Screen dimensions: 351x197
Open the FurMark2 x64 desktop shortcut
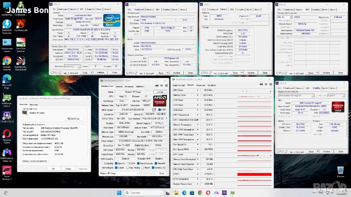pyautogui.click(x=21, y=25)
